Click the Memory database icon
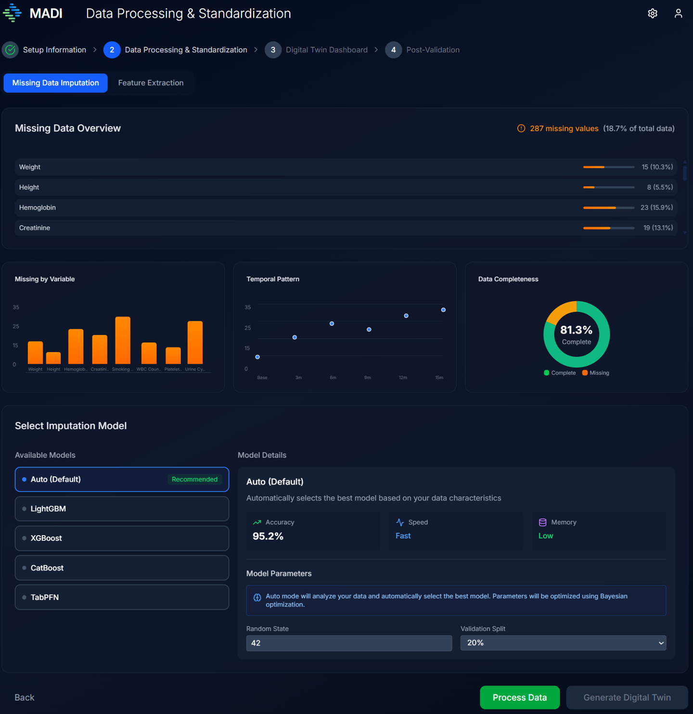Screen dimensions: 693x714 coord(542,523)
